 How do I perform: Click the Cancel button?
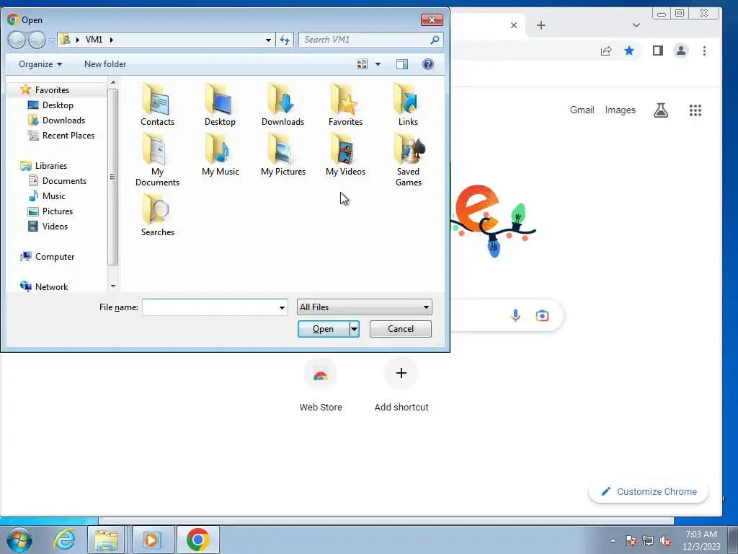(x=401, y=329)
